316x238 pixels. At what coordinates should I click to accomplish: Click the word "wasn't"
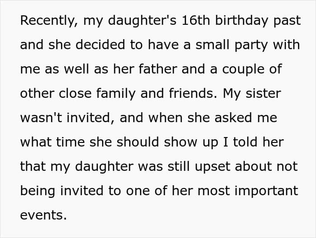pos(41,117)
